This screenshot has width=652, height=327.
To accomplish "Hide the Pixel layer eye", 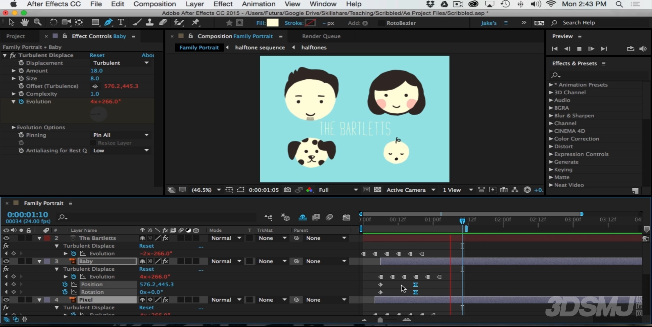I will (6, 300).
